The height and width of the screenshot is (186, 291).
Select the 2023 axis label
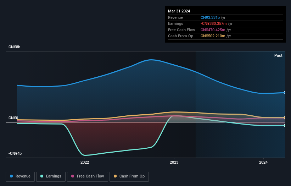click(174, 162)
